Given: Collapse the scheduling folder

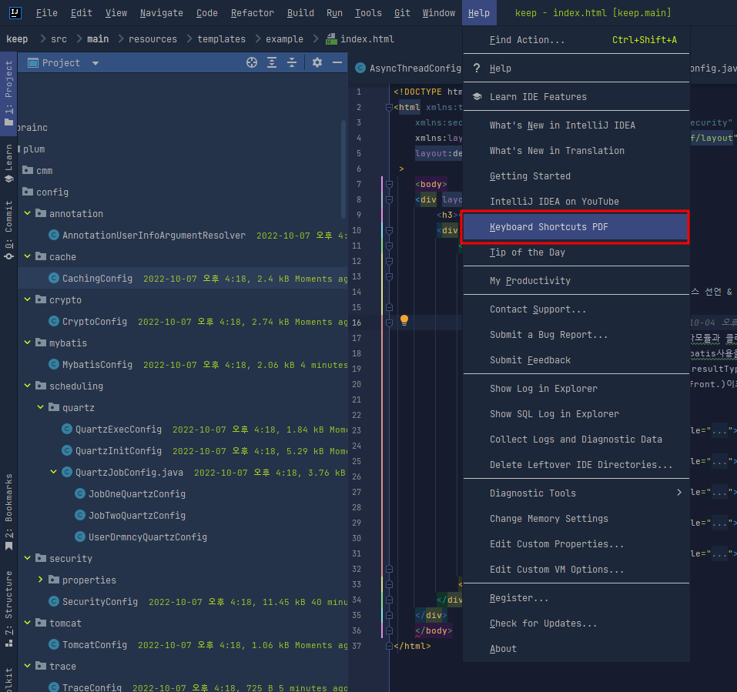Looking at the screenshot, I should tap(27, 386).
